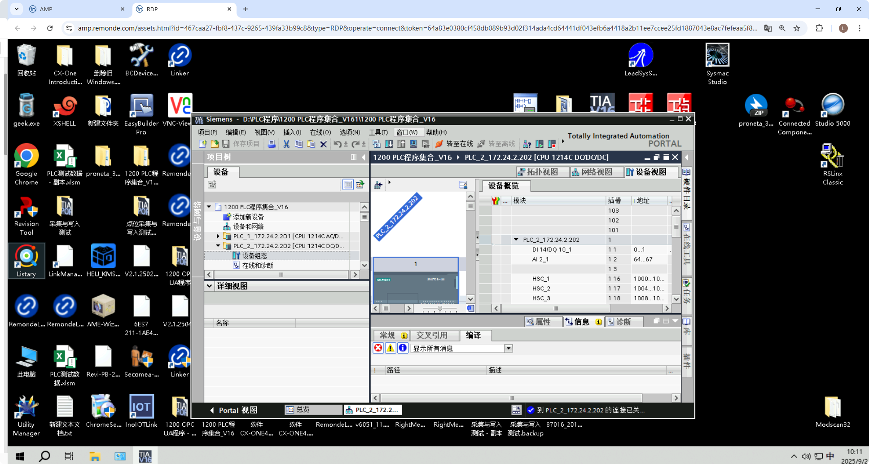Switch to Portal 视图

(x=233, y=410)
